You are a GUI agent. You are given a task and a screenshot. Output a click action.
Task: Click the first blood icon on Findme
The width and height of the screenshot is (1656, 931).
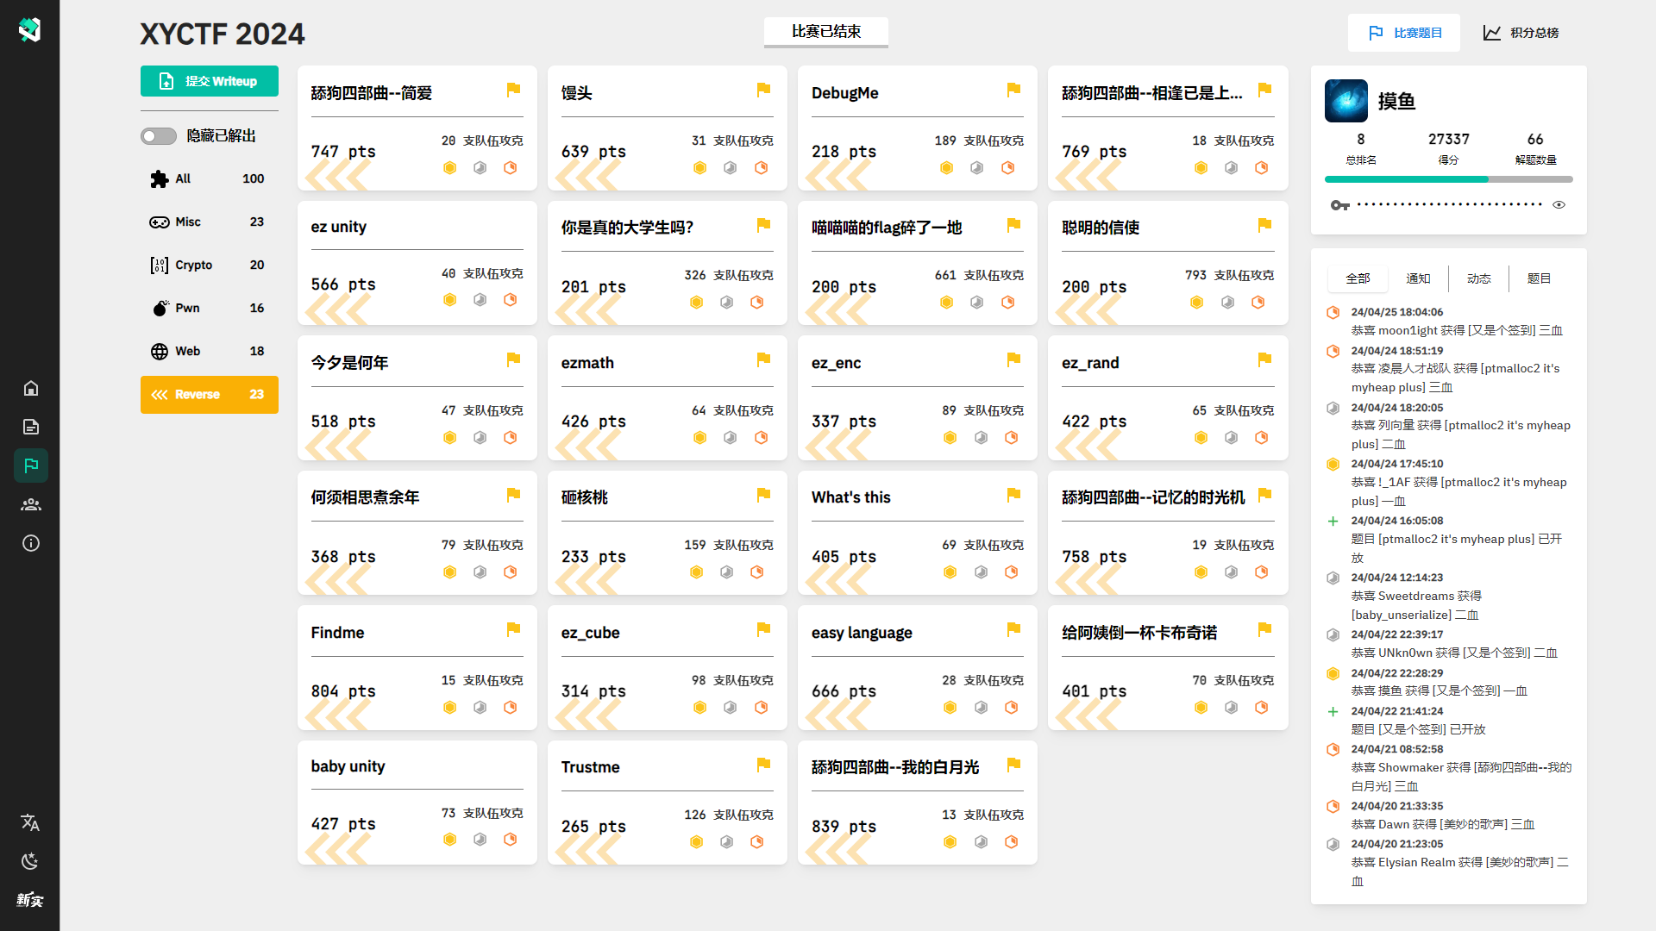point(449,708)
